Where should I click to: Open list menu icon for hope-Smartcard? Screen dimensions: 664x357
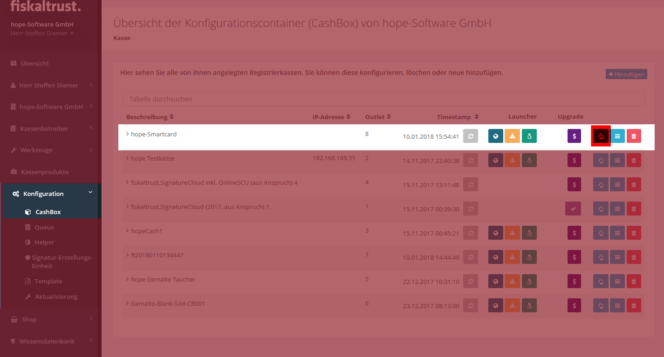[x=617, y=136]
